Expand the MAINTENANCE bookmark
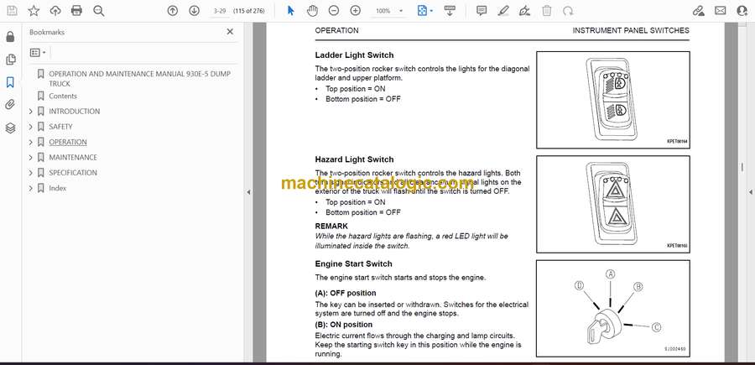 coord(31,158)
